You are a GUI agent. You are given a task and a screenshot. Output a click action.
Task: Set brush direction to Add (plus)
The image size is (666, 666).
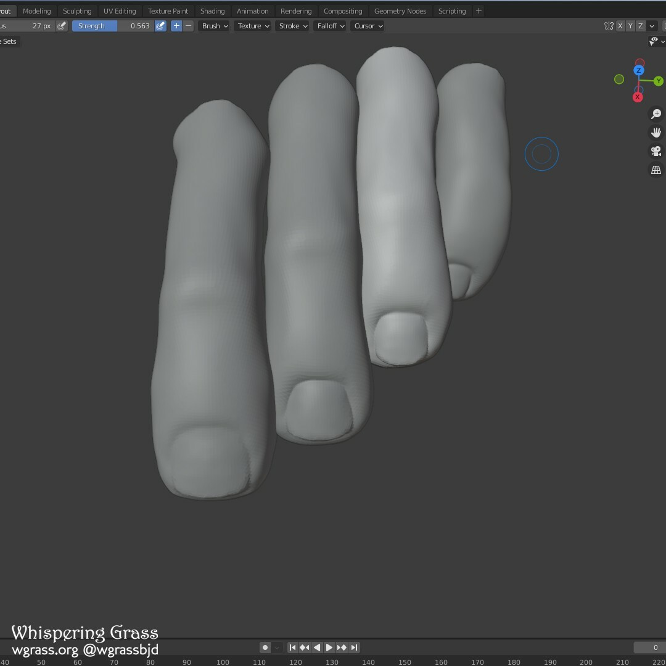(176, 26)
